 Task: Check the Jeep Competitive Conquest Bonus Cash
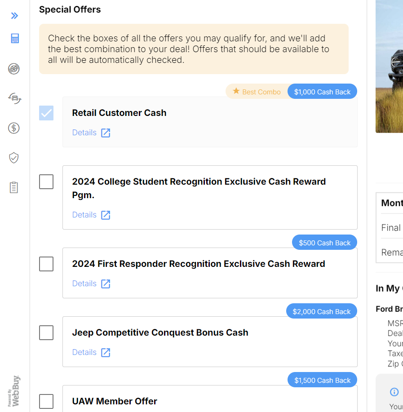click(x=46, y=332)
